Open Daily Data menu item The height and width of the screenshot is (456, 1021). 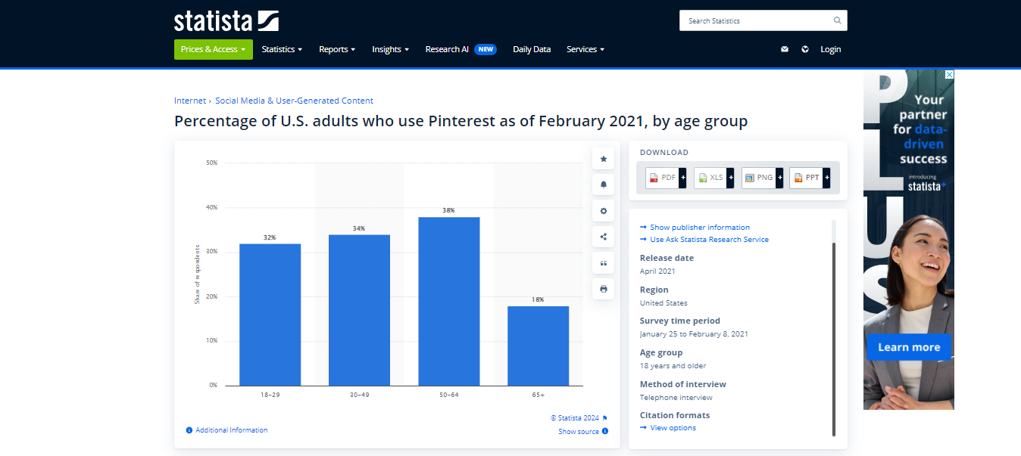tap(532, 49)
